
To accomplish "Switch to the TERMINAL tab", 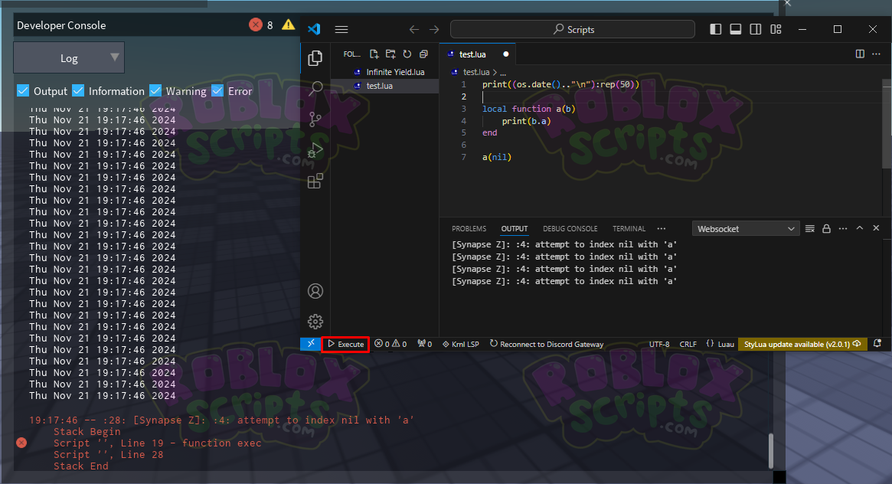I will pyautogui.click(x=629, y=229).
